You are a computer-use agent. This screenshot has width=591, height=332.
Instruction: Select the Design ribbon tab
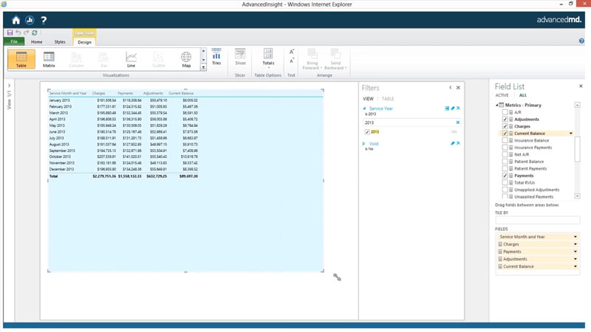(84, 42)
